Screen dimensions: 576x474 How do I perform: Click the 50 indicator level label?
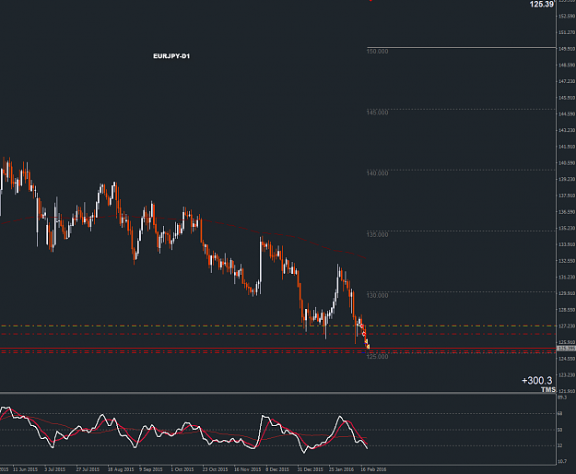pos(559,430)
